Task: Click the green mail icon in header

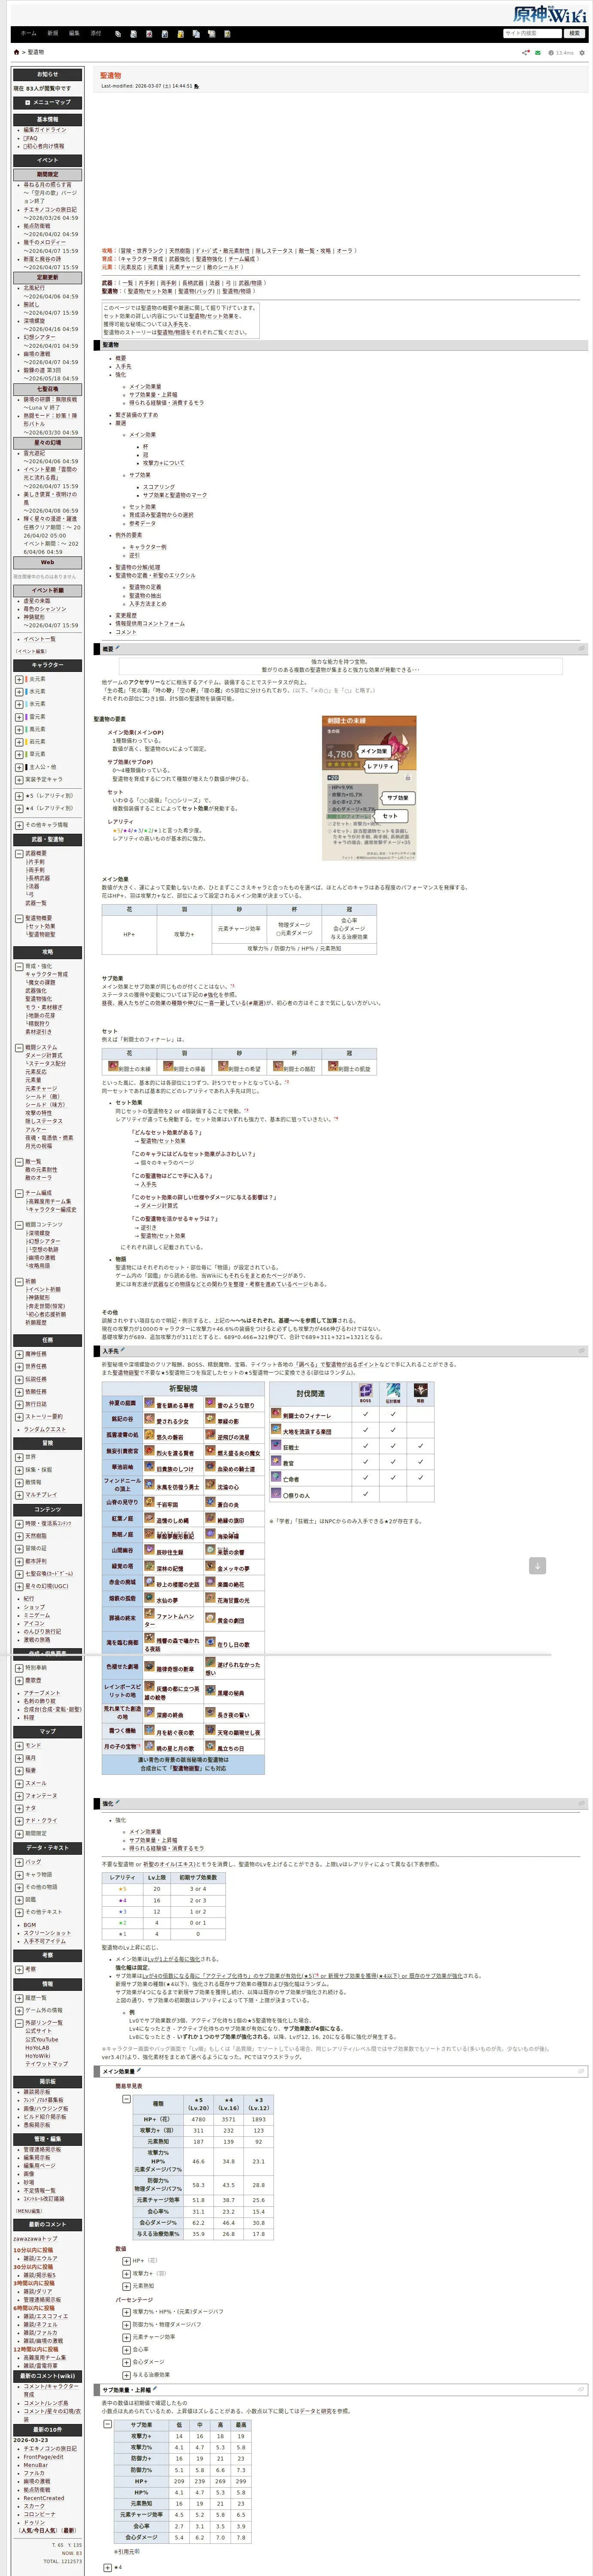Action: click(x=538, y=52)
